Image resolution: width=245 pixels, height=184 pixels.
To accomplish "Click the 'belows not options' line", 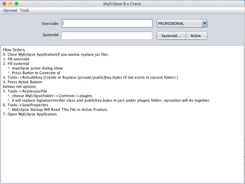I will tap(19, 87).
